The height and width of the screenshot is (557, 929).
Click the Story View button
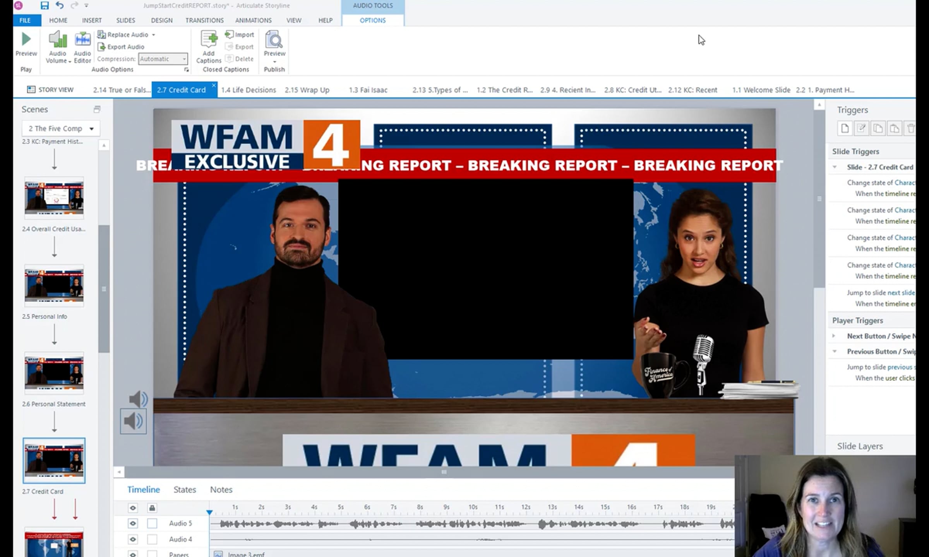click(x=50, y=90)
